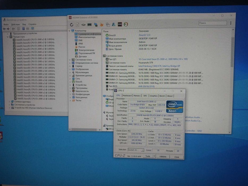Image resolution: width=248 pixels, height=186 pixels.
Task: Click the AIDA64 refresh toolbar icon
Action: coord(72,25)
